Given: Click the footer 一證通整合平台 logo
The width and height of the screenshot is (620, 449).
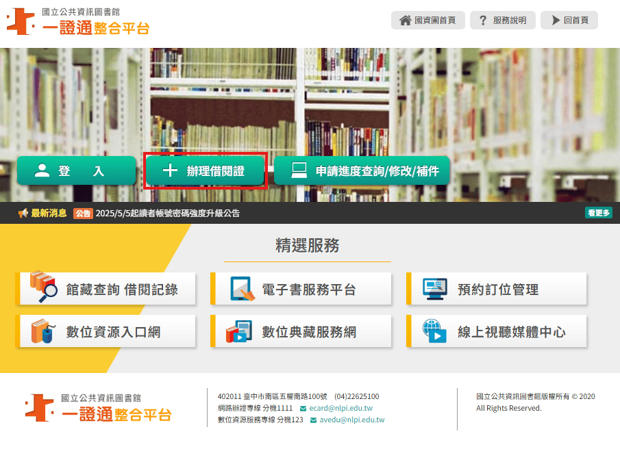Looking at the screenshot, I should coord(98,408).
